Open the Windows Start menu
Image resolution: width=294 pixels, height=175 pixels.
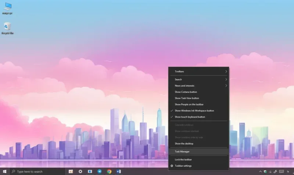[4, 171]
